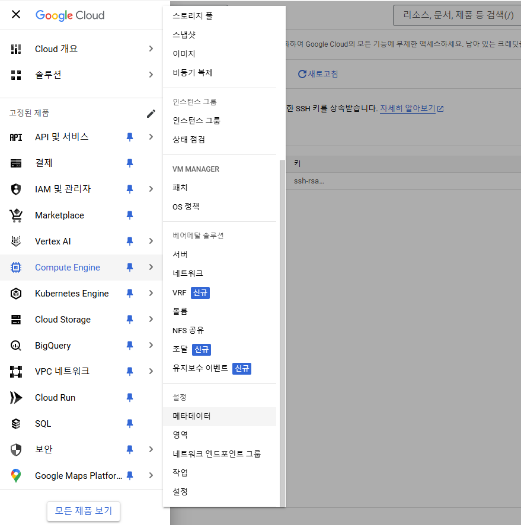Expand IAM 및 관리자 submenu chevron

click(x=151, y=189)
